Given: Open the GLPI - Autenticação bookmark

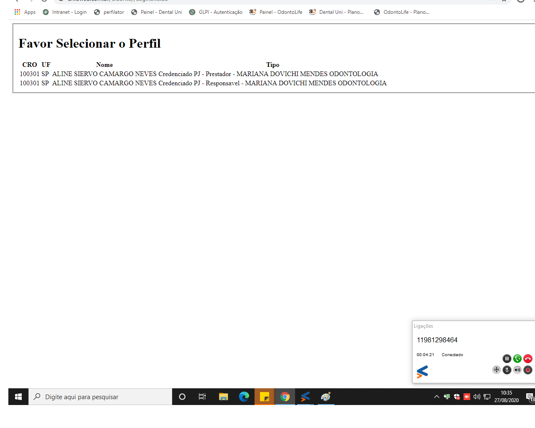Looking at the screenshot, I should pyautogui.click(x=216, y=12).
